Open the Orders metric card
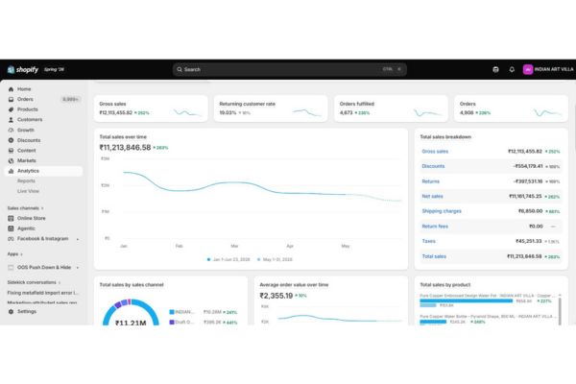Viewport: 576px width, 384px height. pos(511,108)
